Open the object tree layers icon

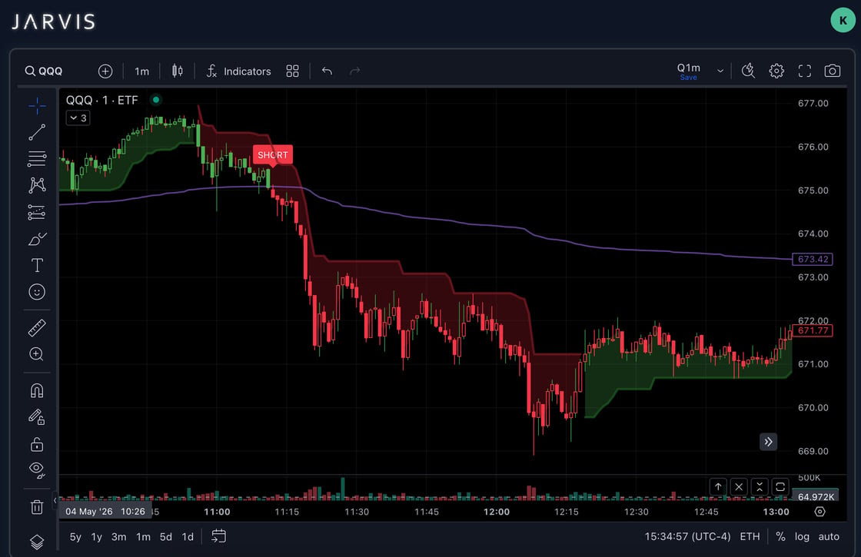[x=37, y=542]
